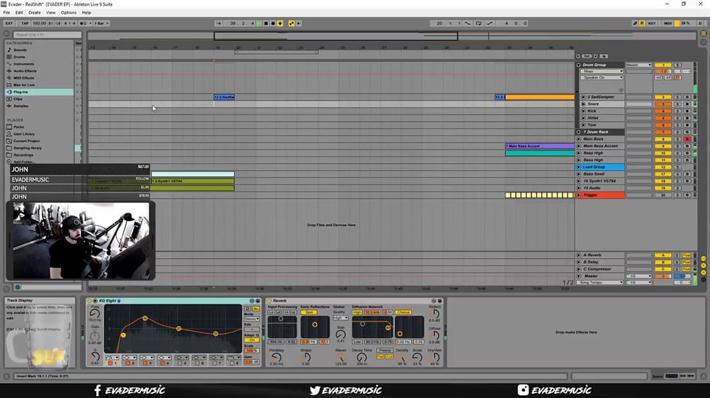Solo the Snare track
Image resolution: width=710 pixels, height=398 pixels.
click(677, 104)
